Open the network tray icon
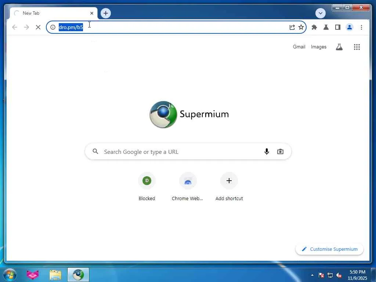Screen dimensions: 376x282 [x=330, y=275]
